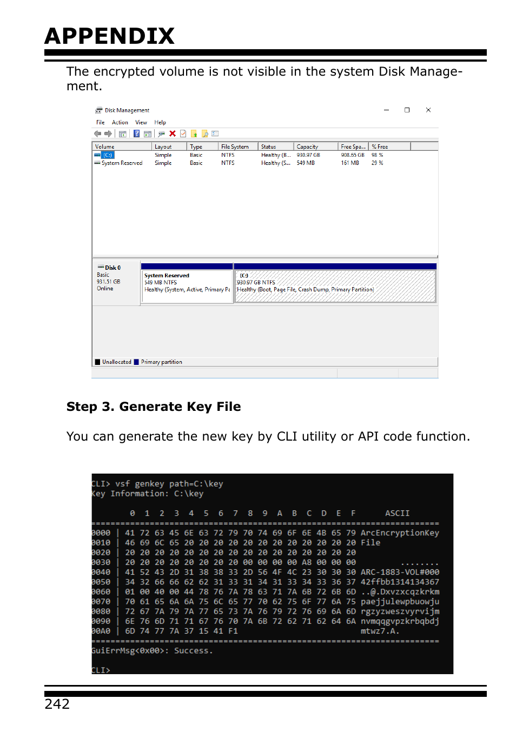Screen dimensions: 516x732
Task: Click the ASCII column header in terminal
Action: tap(397, 513)
